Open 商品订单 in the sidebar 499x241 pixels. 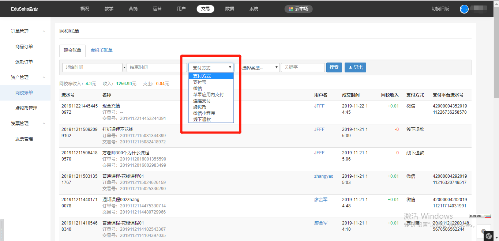pos(24,47)
